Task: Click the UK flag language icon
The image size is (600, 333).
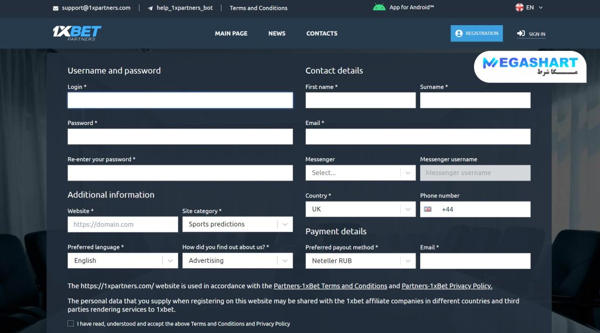Action: tap(519, 8)
